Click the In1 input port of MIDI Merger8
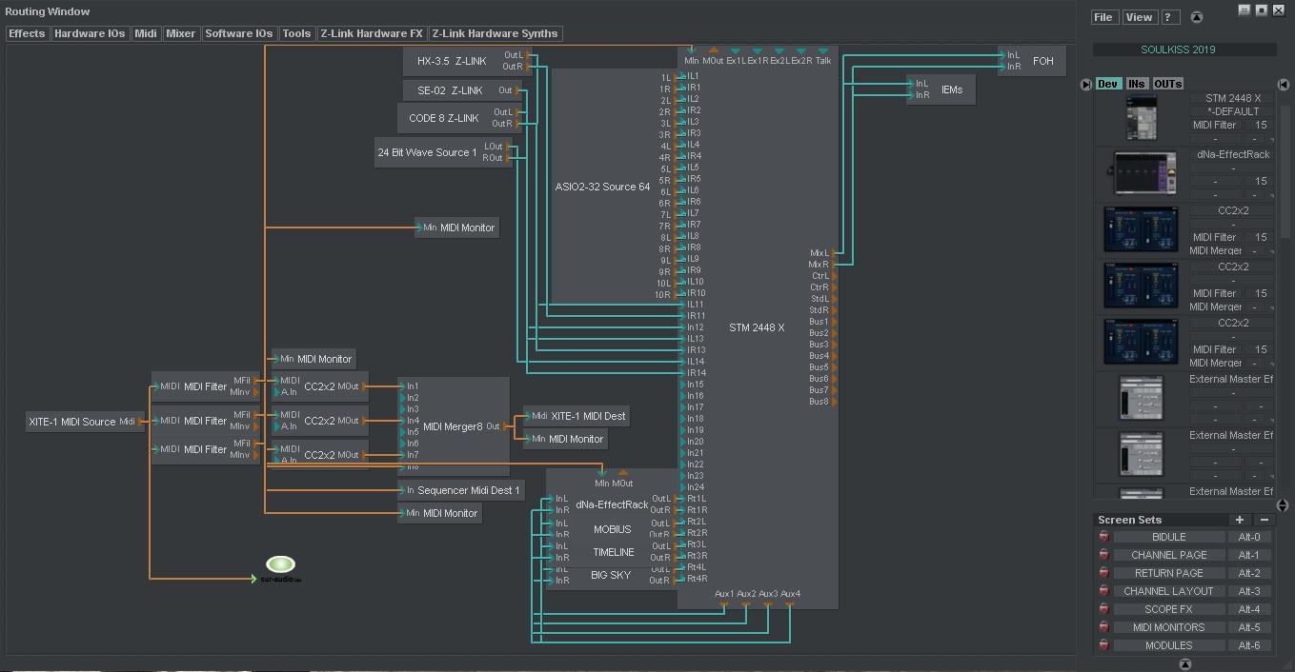 click(x=402, y=386)
